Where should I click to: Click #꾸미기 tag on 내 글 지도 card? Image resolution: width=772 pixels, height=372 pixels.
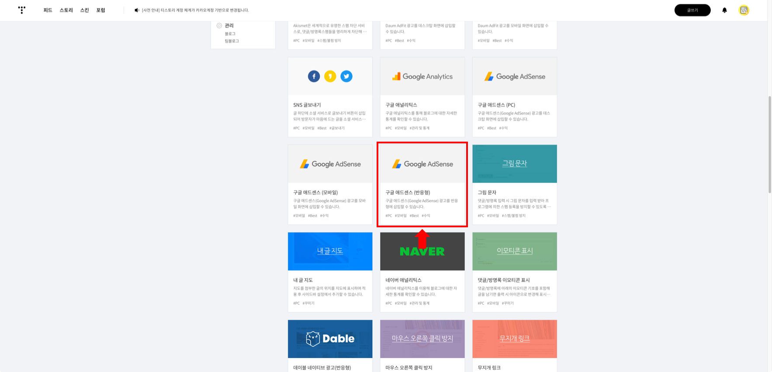tap(308, 303)
